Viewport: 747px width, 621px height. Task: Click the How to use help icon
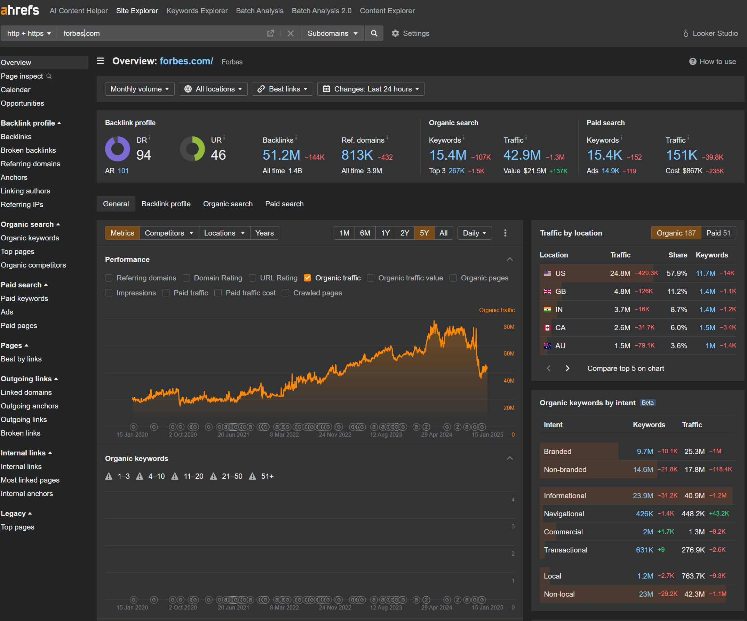(x=693, y=62)
